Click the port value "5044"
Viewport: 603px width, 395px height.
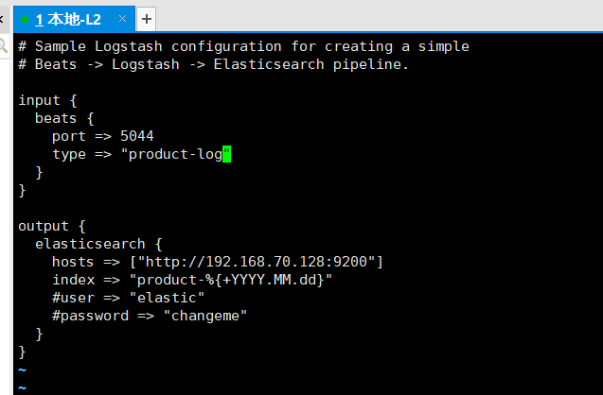pos(137,136)
